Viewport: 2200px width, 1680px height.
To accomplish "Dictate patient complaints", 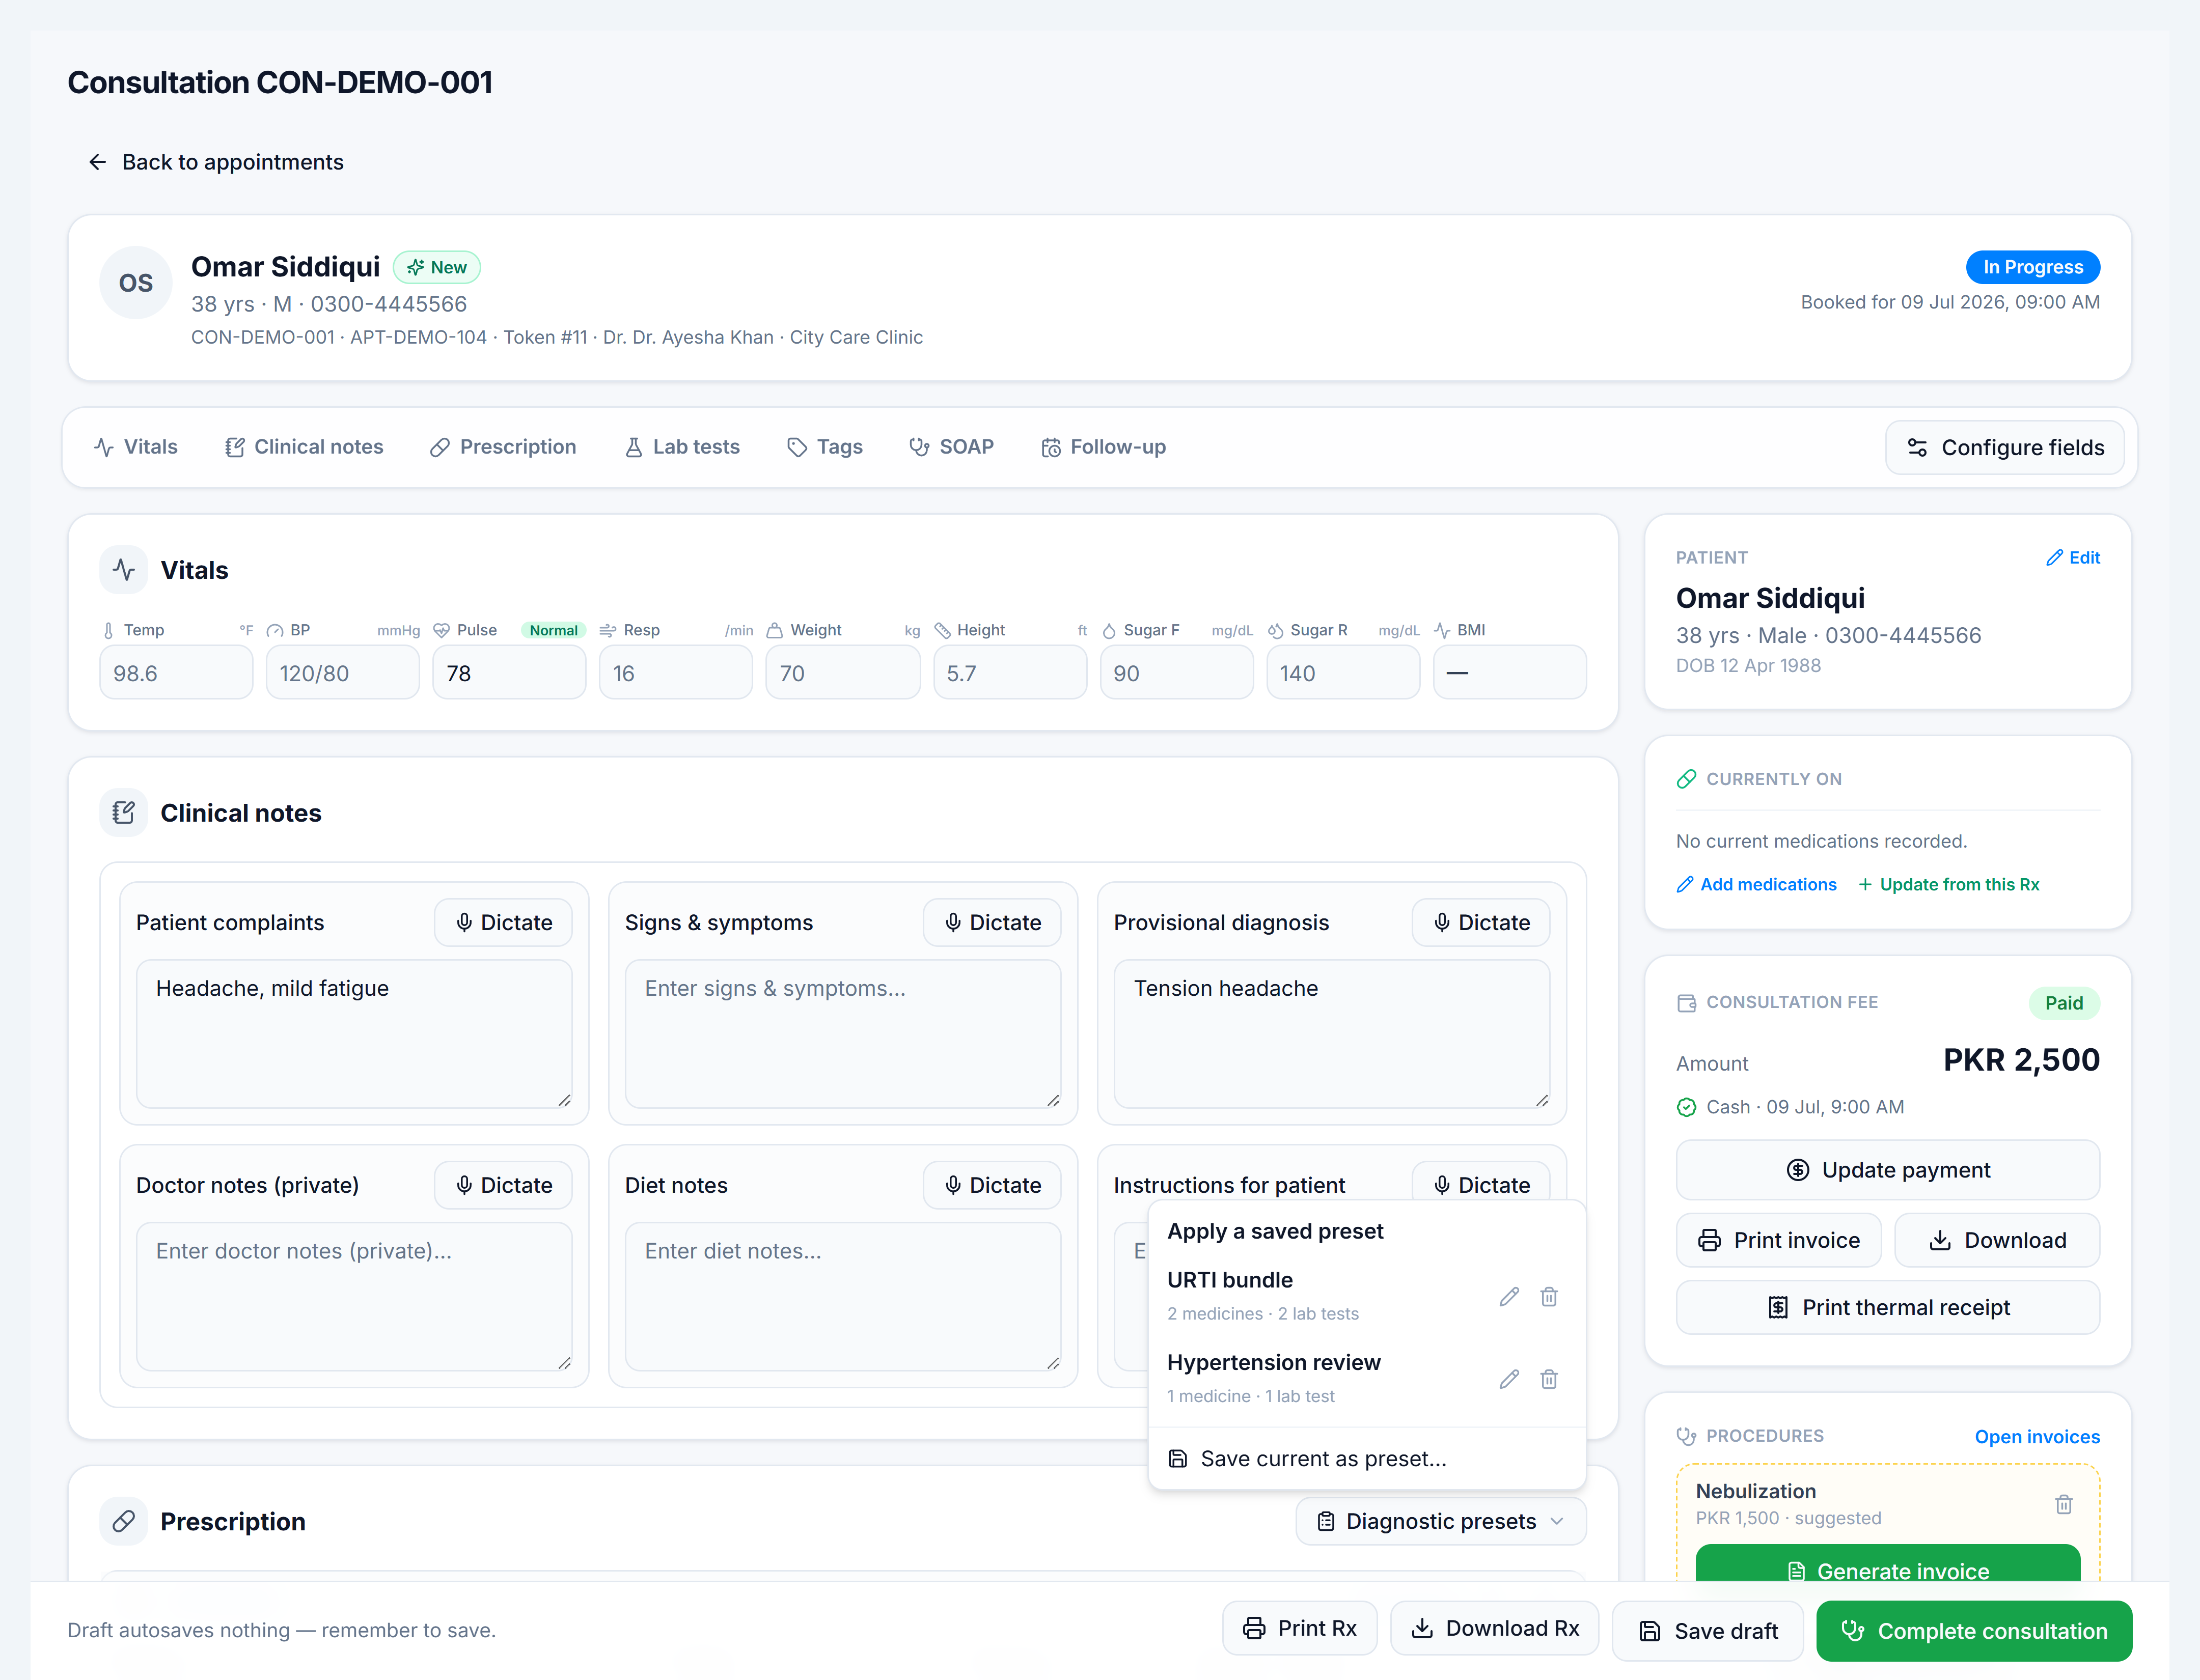I will pos(503,922).
